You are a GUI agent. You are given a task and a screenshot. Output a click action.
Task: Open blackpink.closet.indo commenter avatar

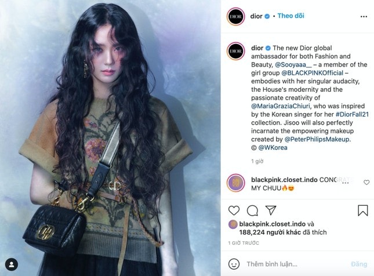[235, 183]
